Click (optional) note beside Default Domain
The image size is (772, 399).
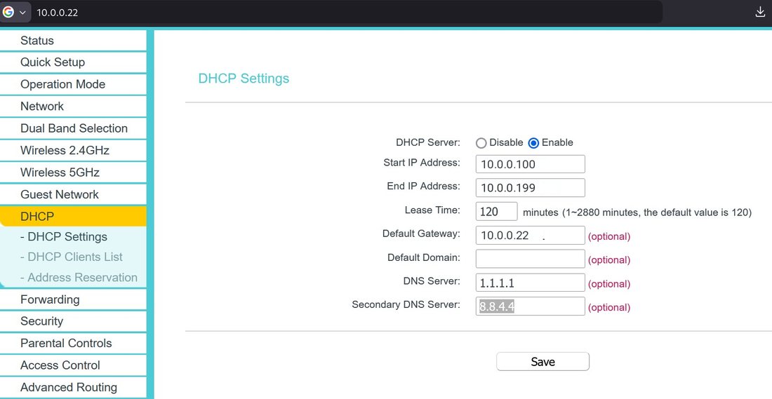pyautogui.click(x=609, y=260)
